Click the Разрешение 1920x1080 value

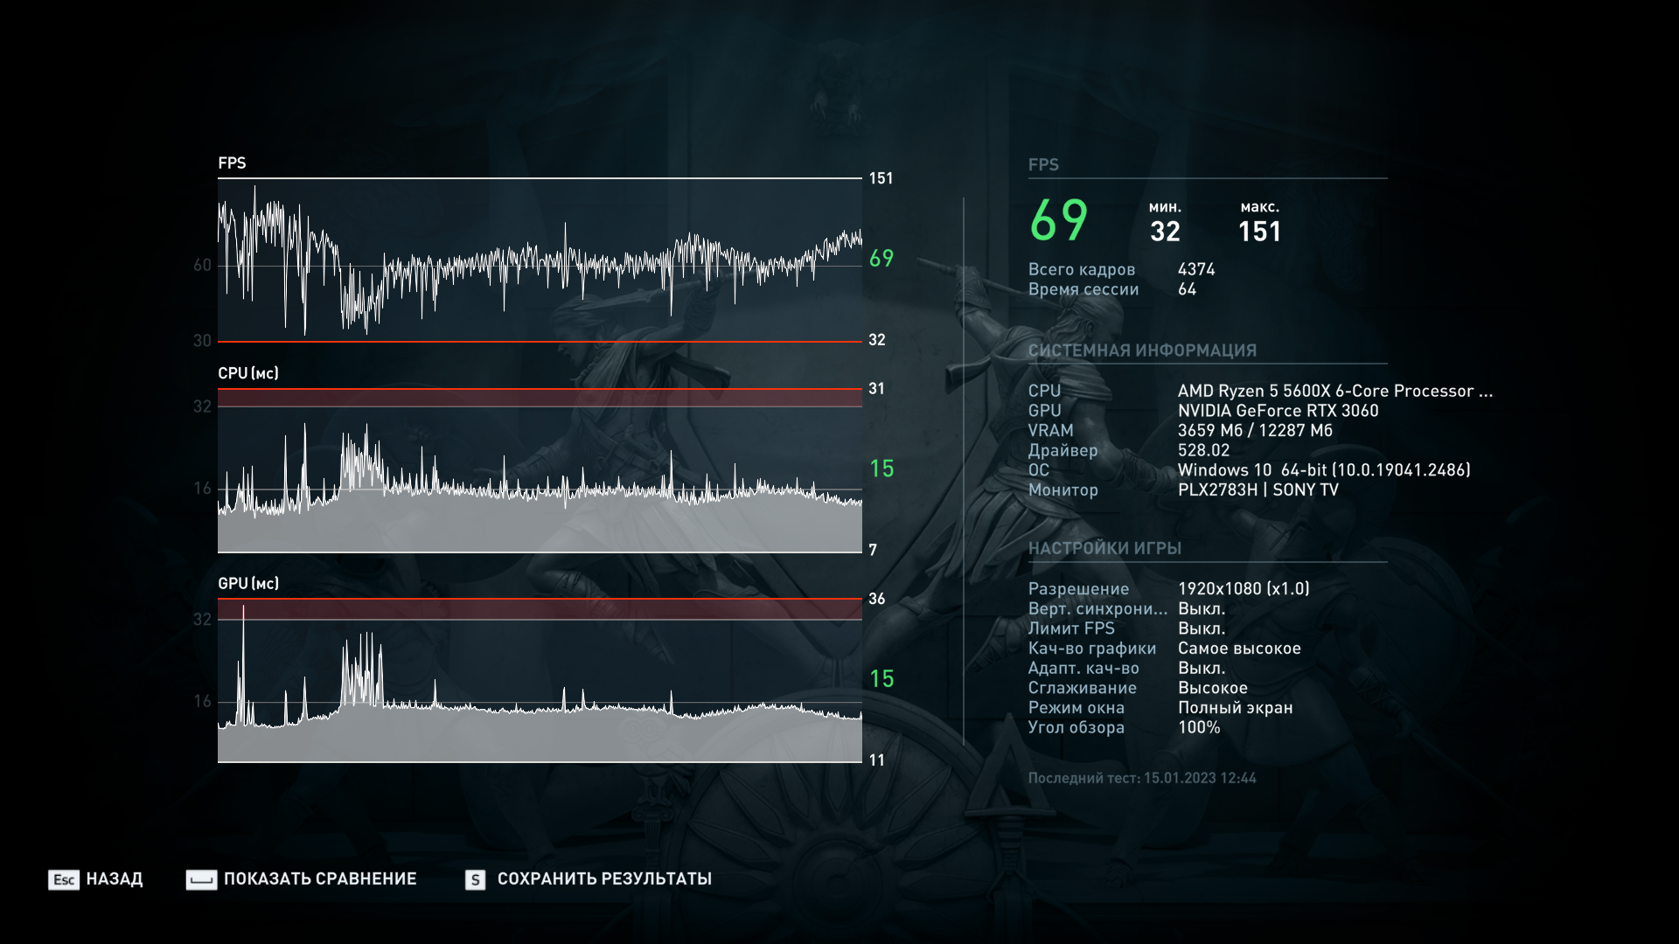click(1244, 589)
